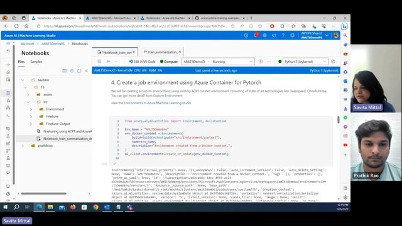402x226 pixels.
Task: Click the browser address bar
Action: coord(136,26)
